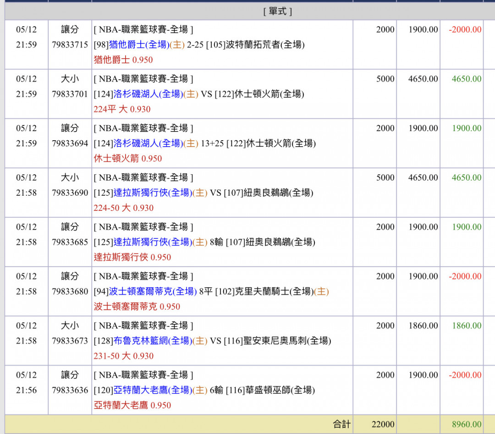This screenshot has width=495, height=434.
Task: Click the 亞特蘭大老鷹 0.950 bet selection
Action: (132, 405)
